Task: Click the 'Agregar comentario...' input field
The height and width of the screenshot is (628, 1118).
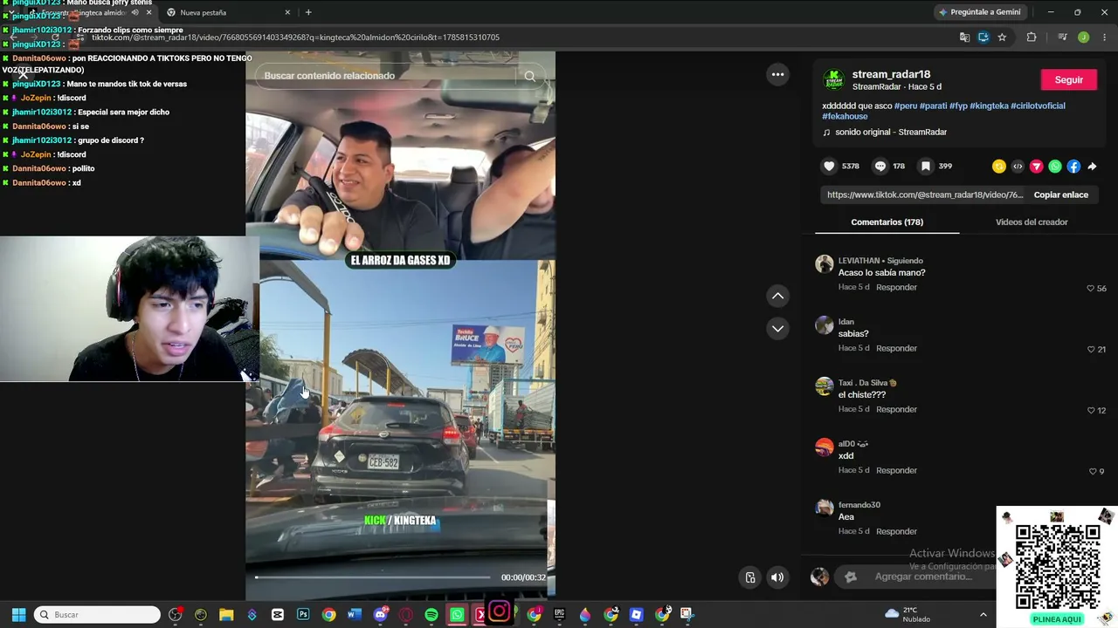Action: coord(923,577)
